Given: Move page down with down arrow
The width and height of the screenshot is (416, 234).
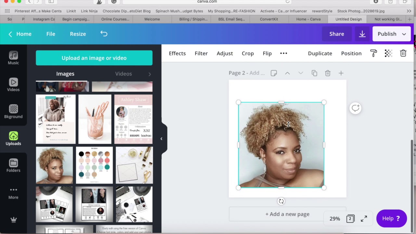Looking at the screenshot, I should coord(301,73).
